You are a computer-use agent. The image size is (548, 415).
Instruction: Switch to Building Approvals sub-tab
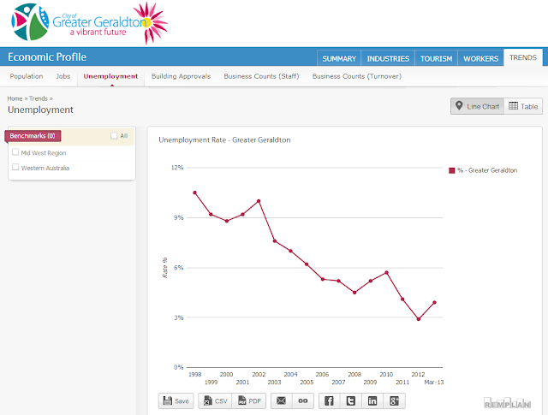pyautogui.click(x=181, y=76)
